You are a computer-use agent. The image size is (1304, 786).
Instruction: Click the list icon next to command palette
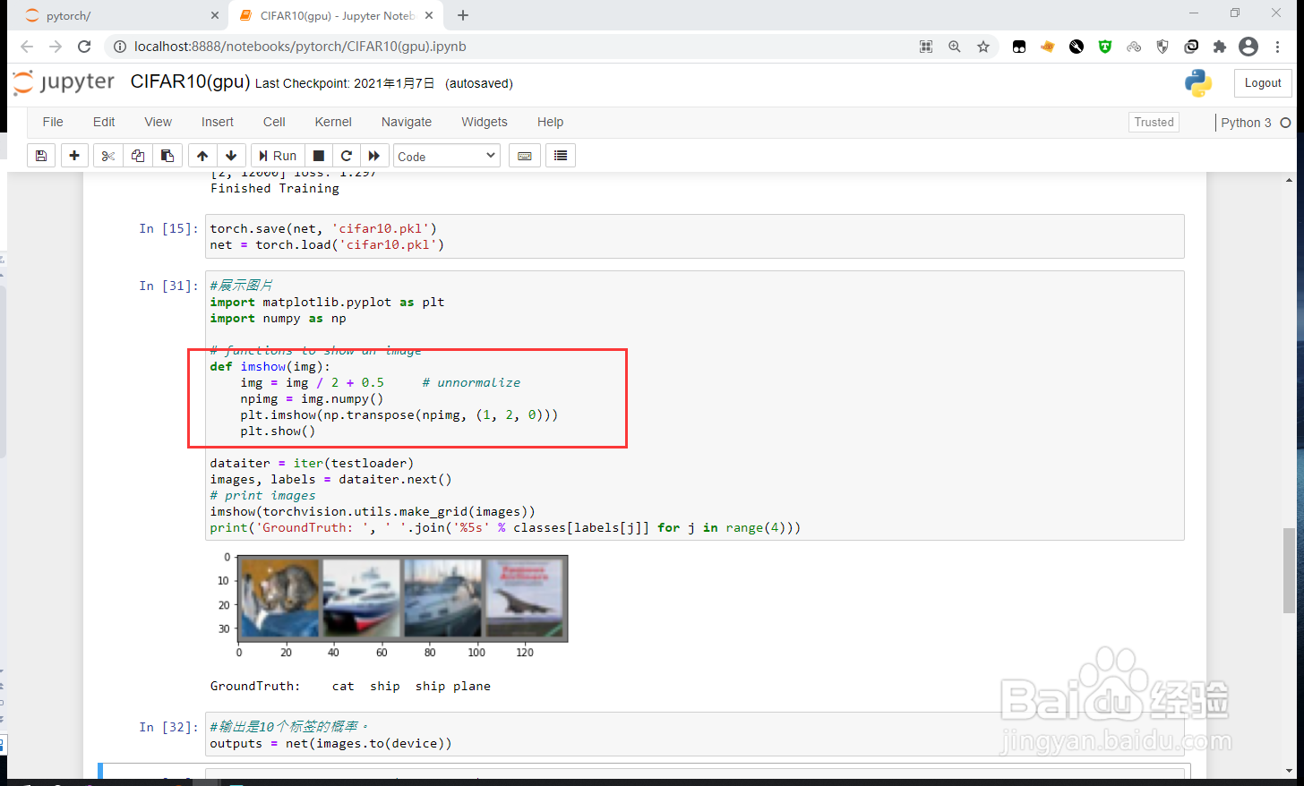pos(561,156)
